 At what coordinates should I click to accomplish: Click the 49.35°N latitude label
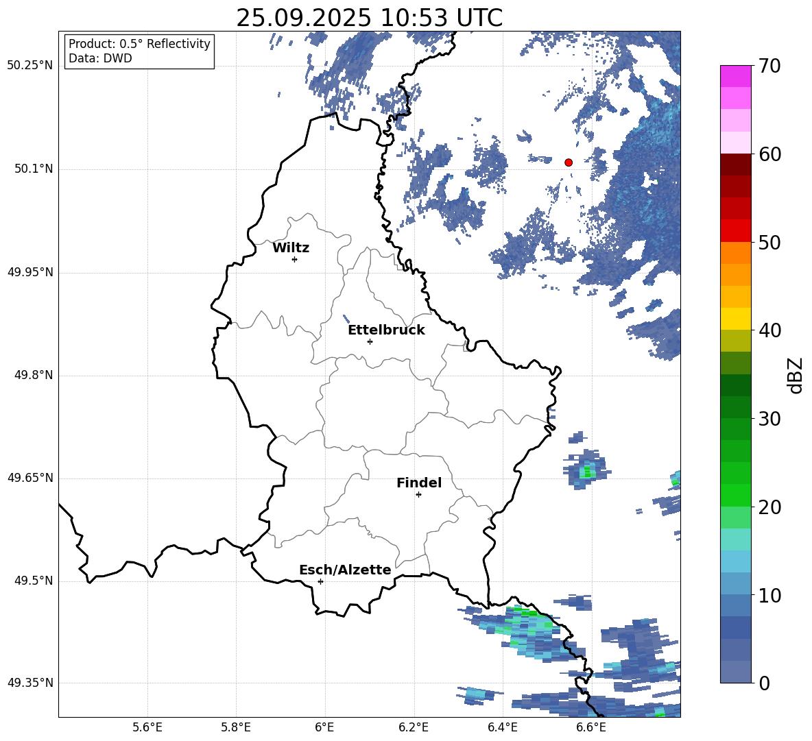[x=30, y=683]
